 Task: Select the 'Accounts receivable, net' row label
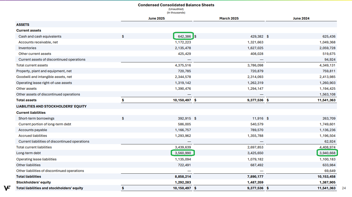[x=38, y=42]
